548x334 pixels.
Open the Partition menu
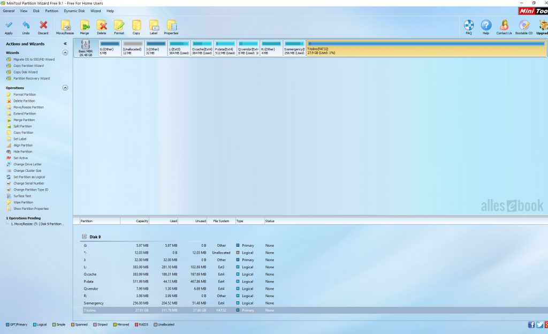click(x=52, y=11)
